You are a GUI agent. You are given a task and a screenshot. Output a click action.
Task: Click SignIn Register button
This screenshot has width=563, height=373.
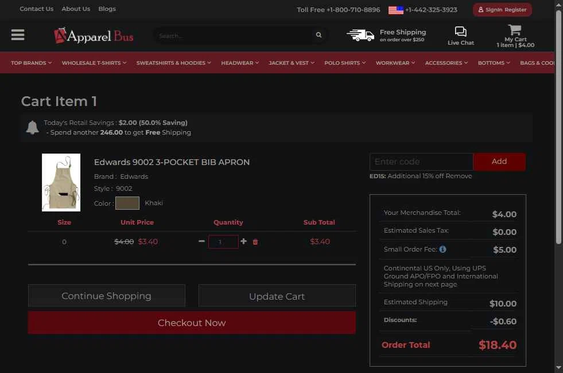[502, 10]
